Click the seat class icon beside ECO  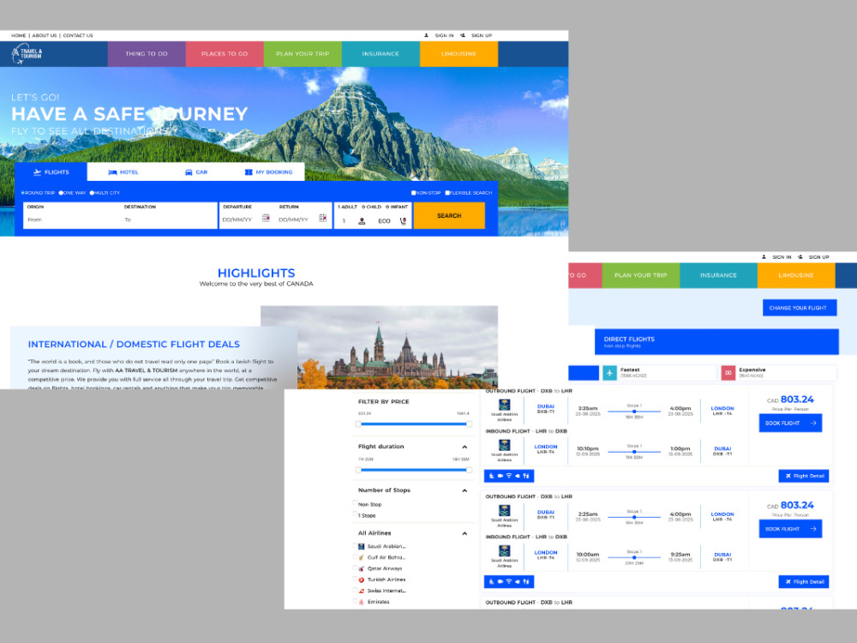coord(404,221)
